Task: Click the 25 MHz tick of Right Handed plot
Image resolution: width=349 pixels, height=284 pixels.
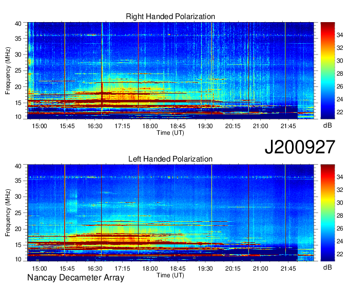Action: [x=18, y=70]
